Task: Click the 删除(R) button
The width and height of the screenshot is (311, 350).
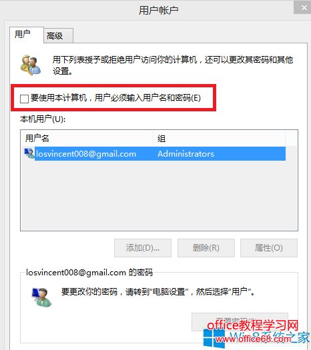Action: [x=206, y=248]
